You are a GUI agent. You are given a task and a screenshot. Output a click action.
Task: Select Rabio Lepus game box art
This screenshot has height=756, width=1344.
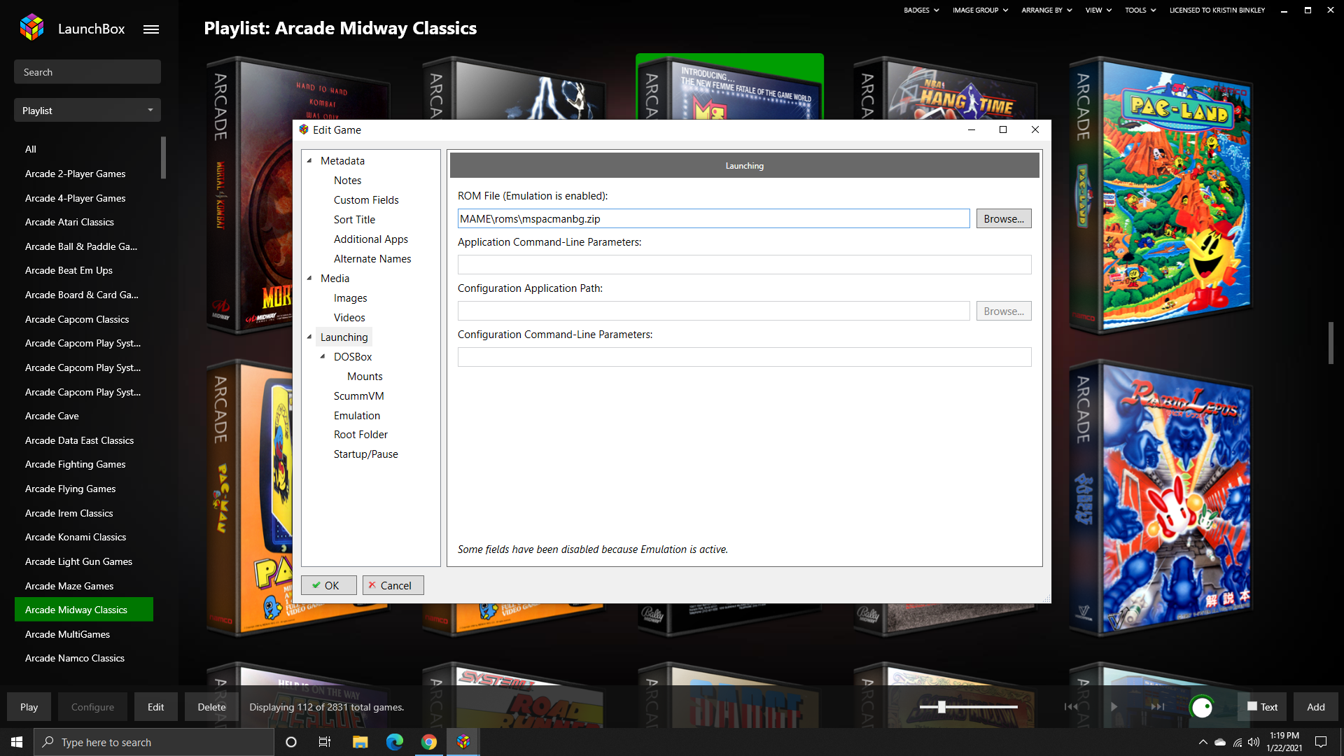[1161, 498]
